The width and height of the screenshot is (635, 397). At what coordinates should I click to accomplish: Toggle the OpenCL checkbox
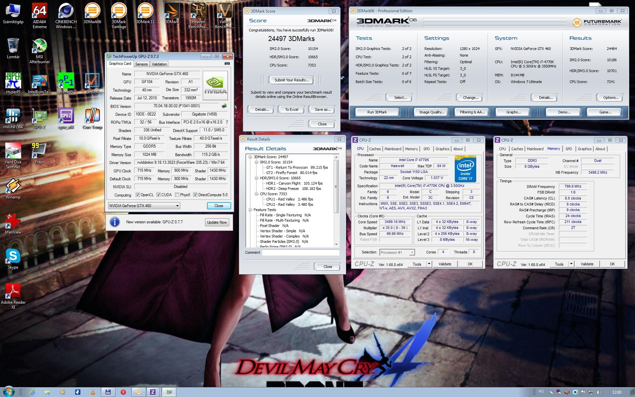click(138, 195)
